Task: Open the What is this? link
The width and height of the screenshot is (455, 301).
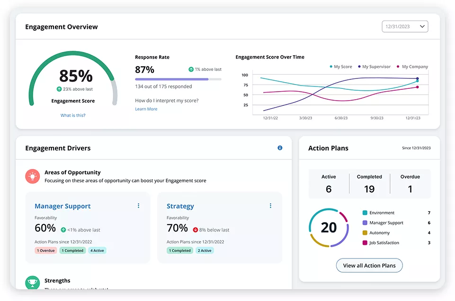Action: pos(73,115)
